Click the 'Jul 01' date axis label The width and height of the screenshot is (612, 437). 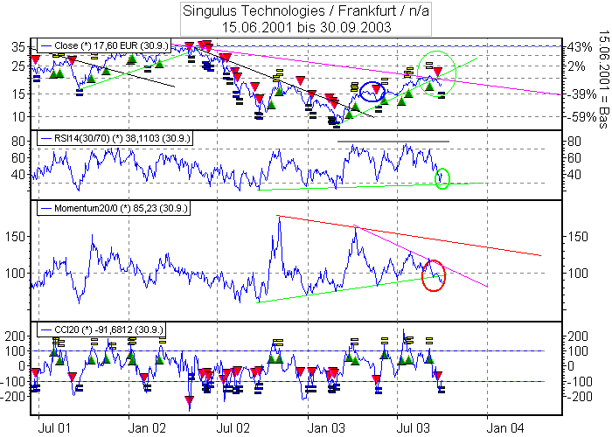point(54,428)
